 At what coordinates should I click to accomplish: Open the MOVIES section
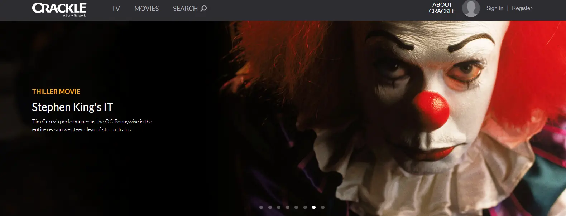147,8
